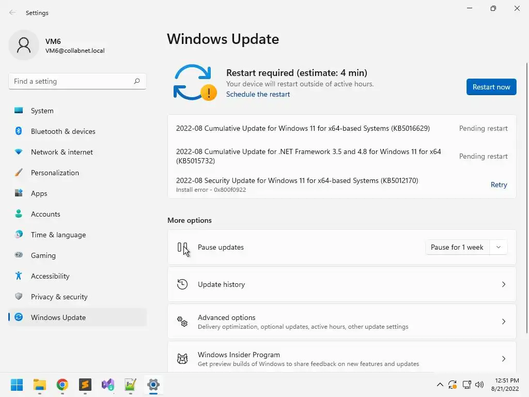Click the Time & language globe icon
The height and width of the screenshot is (397, 529).
(19, 234)
